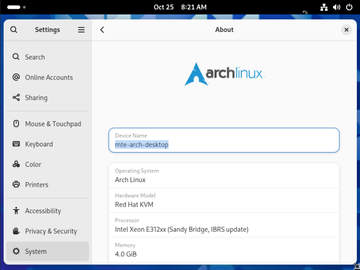Go back using the back arrow
The width and height of the screenshot is (360, 270).
(x=102, y=30)
